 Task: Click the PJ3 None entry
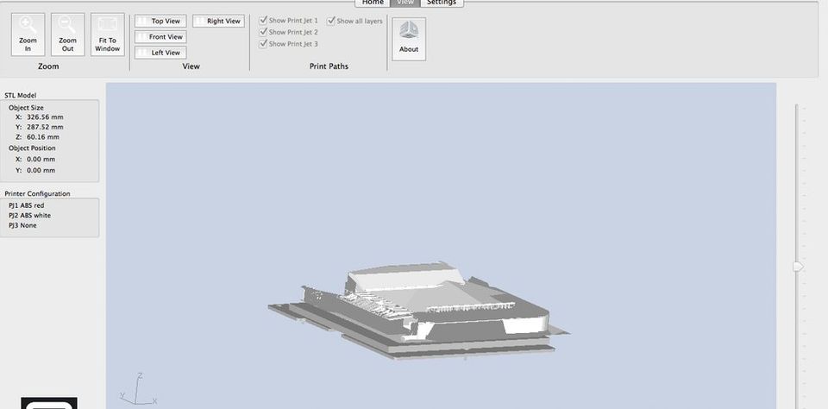(22, 225)
